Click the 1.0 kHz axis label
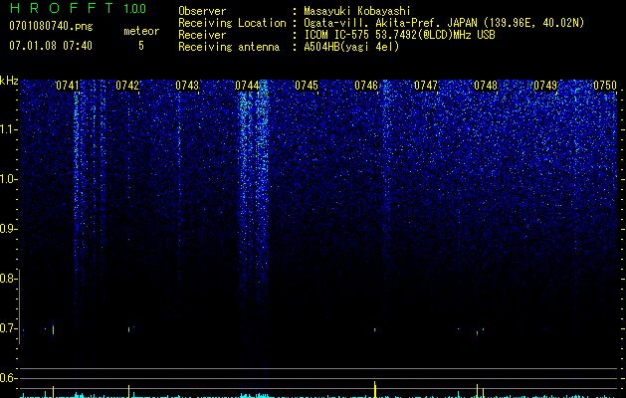This screenshot has height=398, width=626. (x=9, y=179)
